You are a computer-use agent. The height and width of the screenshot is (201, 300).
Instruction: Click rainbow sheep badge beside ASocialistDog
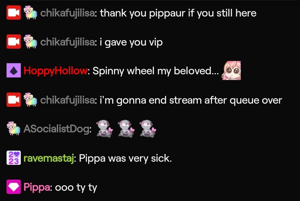(14, 128)
